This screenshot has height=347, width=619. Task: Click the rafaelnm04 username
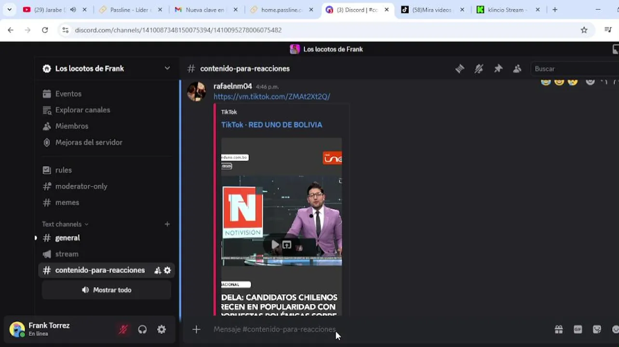click(233, 86)
